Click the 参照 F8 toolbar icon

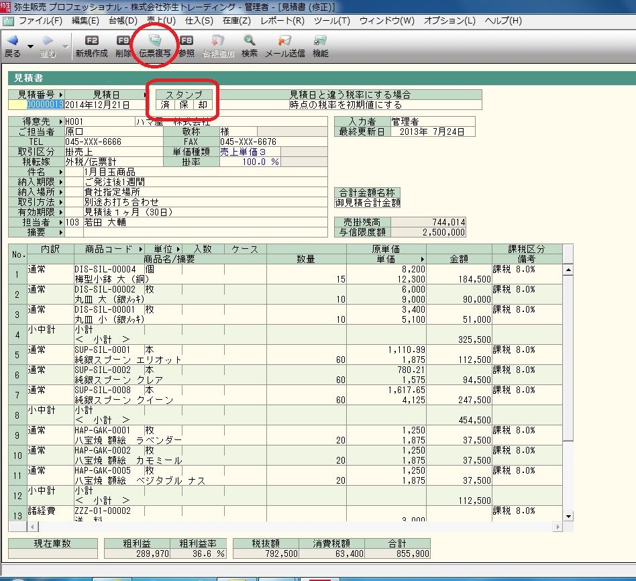click(187, 40)
